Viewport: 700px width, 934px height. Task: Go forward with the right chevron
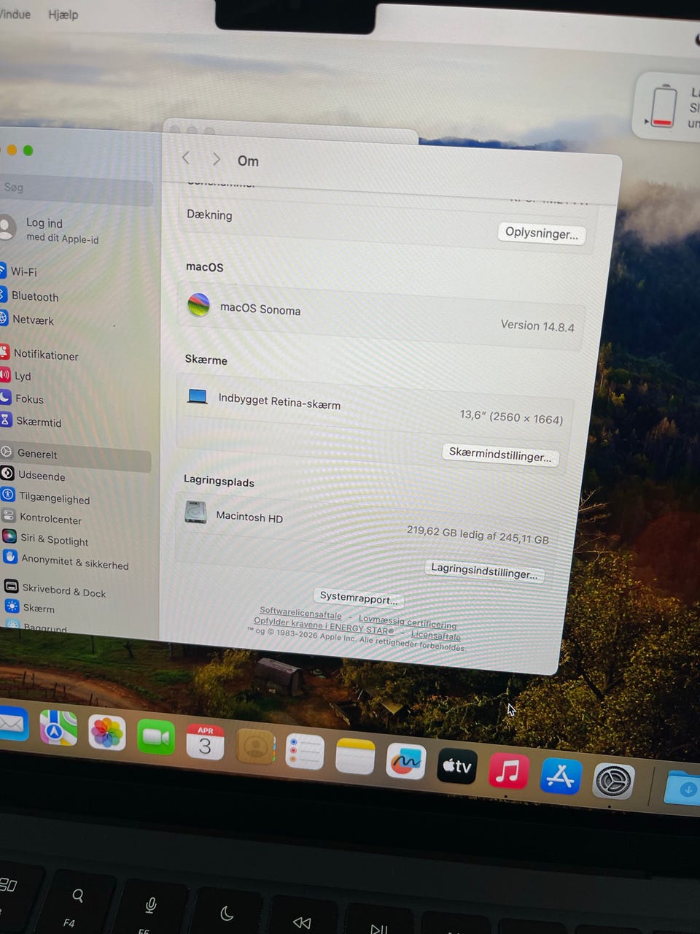216,159
